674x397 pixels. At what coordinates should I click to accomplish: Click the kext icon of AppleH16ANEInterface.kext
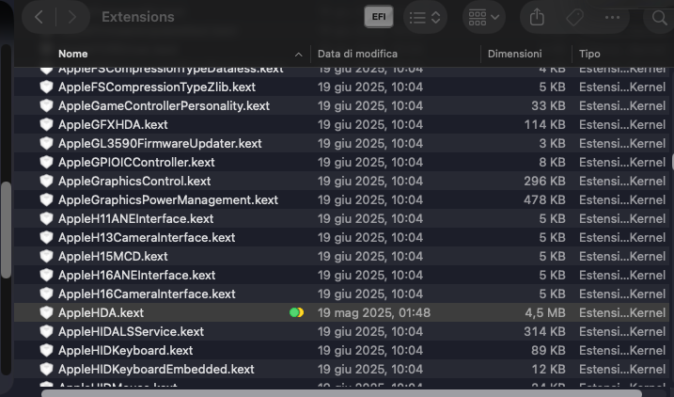[46, 276]
